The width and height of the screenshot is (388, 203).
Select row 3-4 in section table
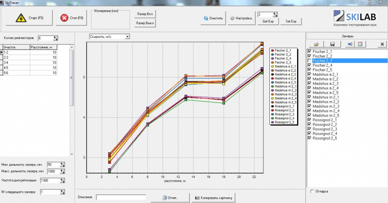coord(30,62)
